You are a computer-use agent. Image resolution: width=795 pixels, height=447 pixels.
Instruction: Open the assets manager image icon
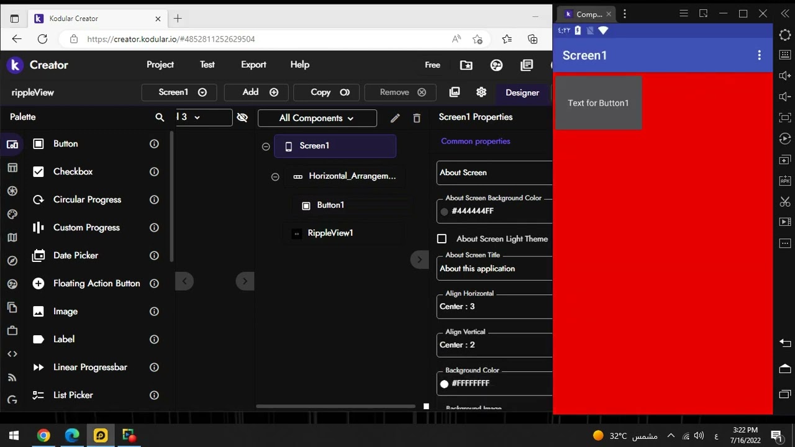coord(455,92)
